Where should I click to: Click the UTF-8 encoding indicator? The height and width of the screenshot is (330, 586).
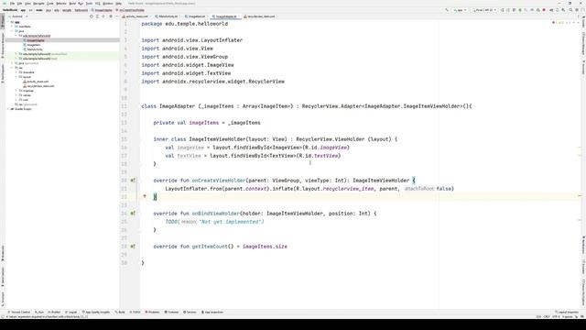tap(556, 316)
